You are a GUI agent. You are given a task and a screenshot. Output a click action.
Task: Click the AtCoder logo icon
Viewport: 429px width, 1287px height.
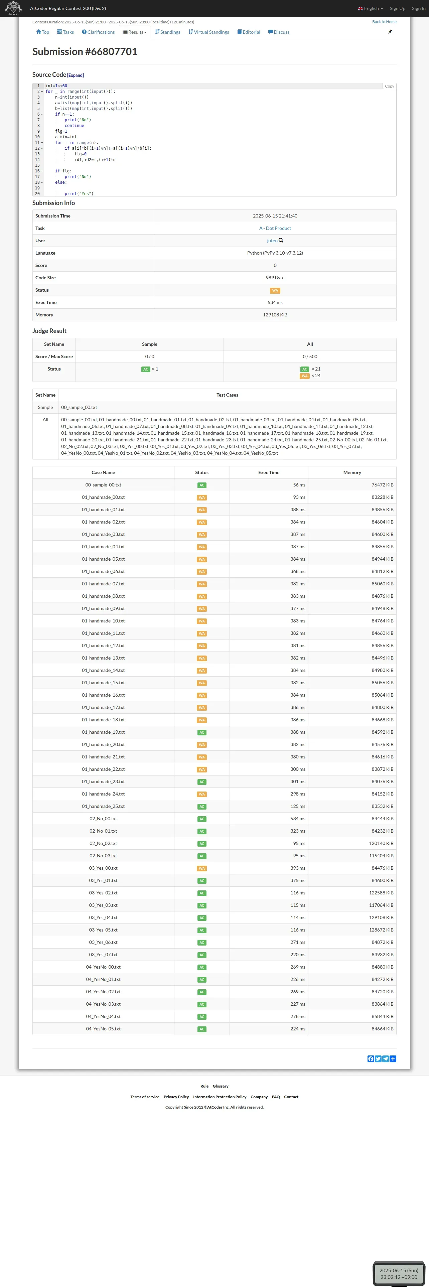pos(13,8)
